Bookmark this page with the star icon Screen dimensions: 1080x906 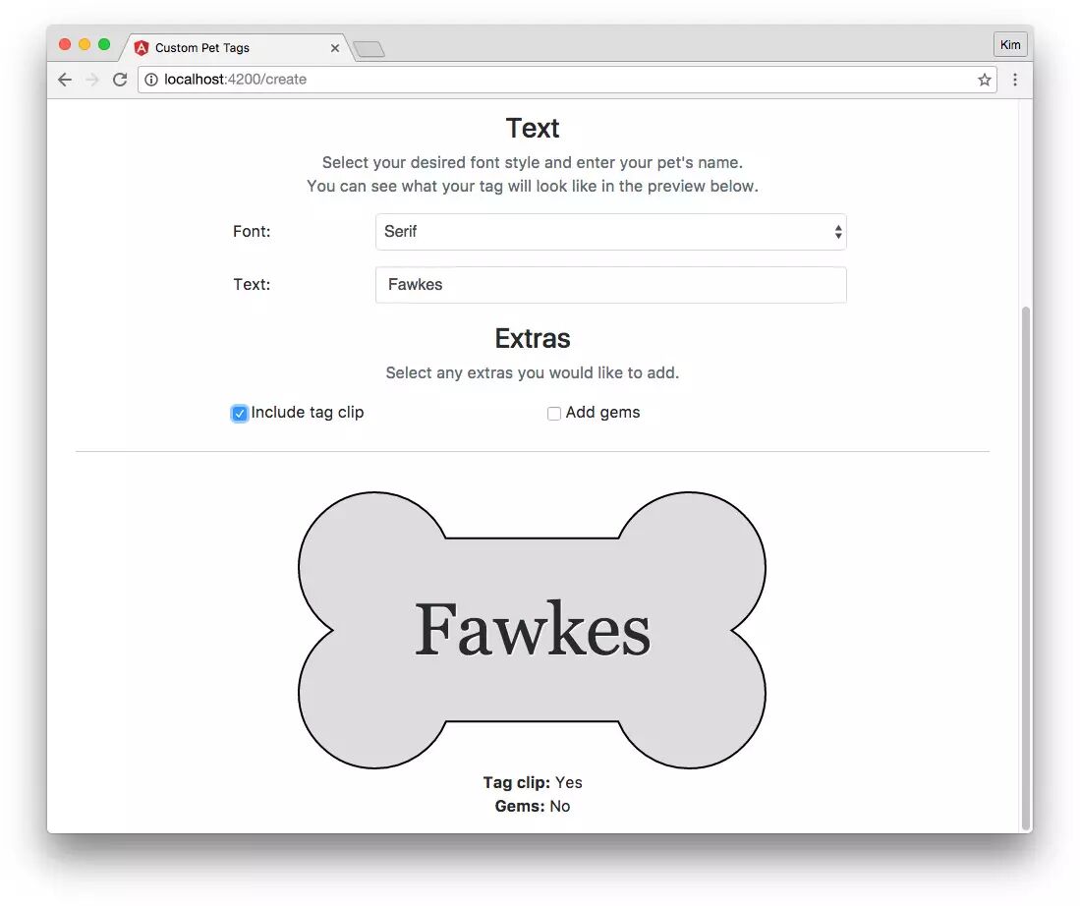985,80
